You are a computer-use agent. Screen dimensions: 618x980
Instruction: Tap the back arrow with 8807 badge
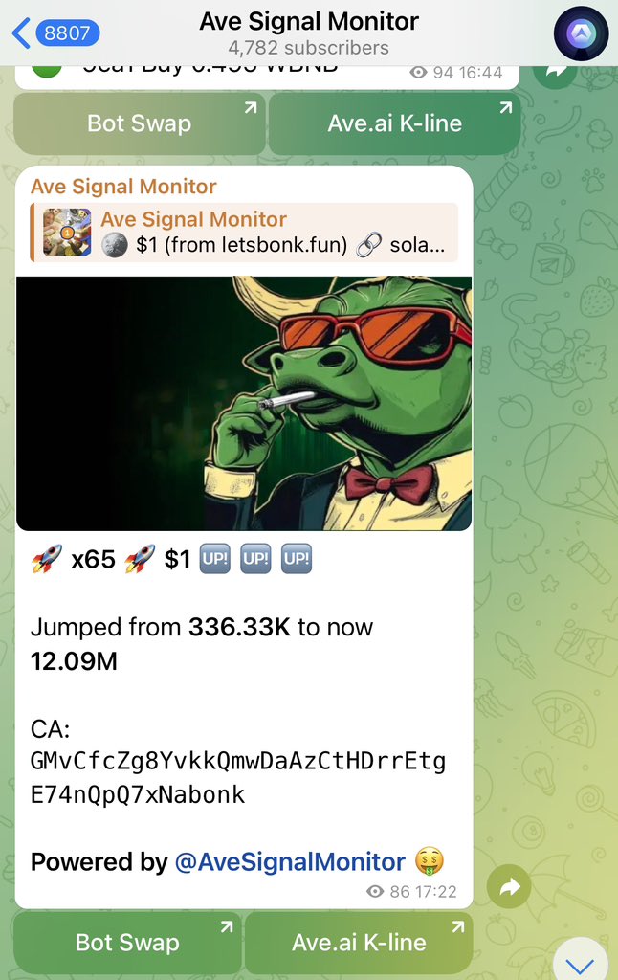coord(55,33)
